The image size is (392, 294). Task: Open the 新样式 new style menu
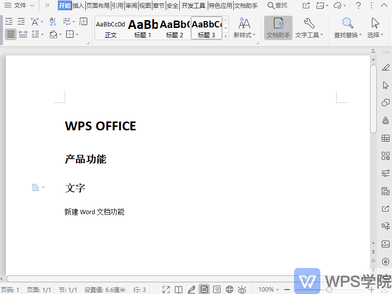[244, 28]
